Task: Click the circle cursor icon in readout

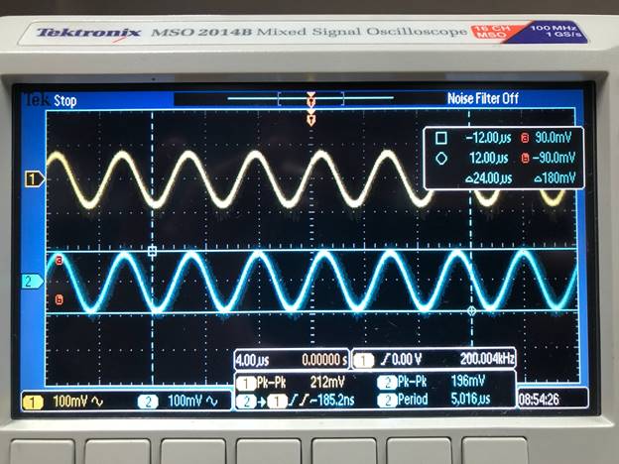Action: (x=441, y=159)
